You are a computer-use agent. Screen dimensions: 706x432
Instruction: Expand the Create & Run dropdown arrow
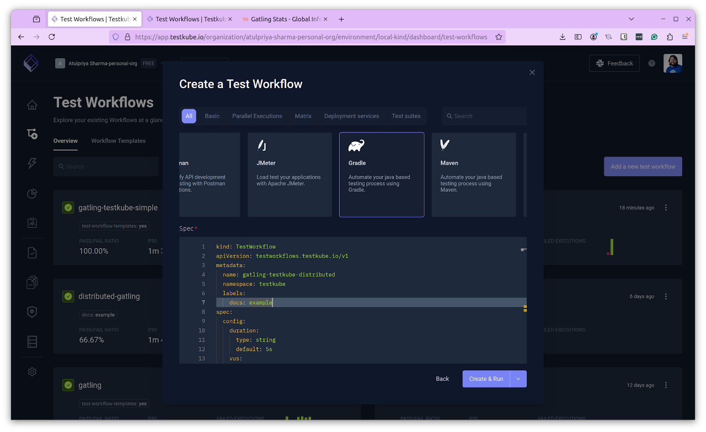[x=518, y=379]
